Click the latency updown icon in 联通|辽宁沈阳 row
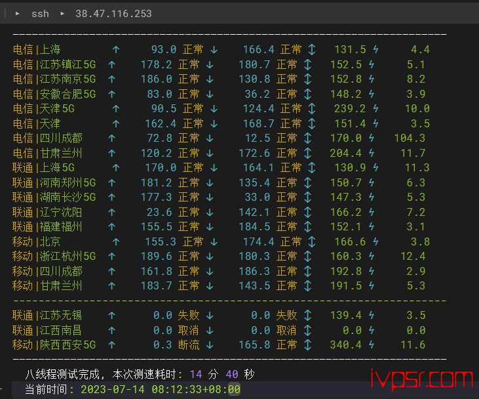This screenshot has height=399, width=479. pos(307,212)
